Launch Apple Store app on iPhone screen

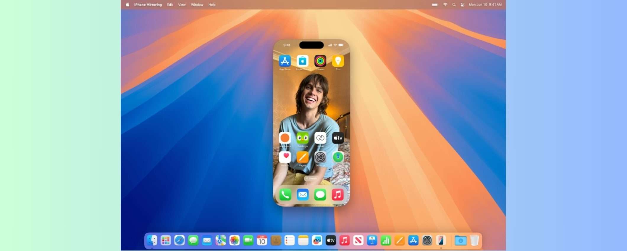click(x=303, y=61)
